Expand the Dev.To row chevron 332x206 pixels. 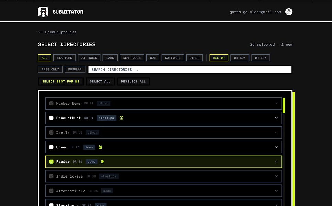coord(276,133)
